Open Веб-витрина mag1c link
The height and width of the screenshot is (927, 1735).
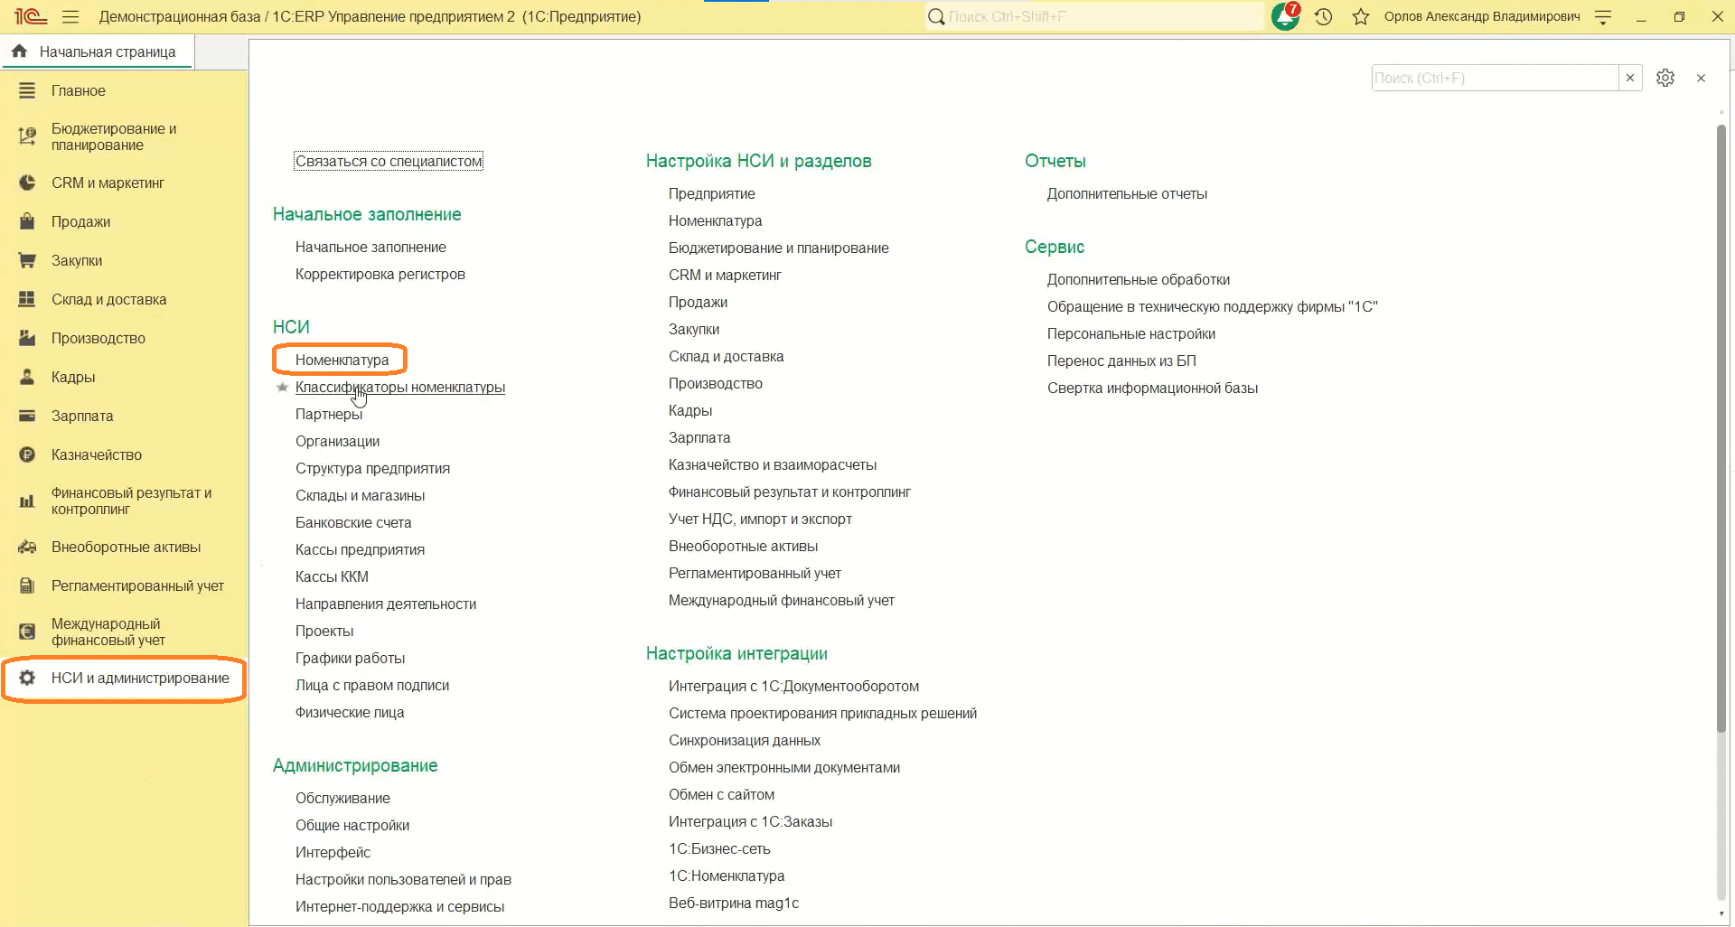734,903
